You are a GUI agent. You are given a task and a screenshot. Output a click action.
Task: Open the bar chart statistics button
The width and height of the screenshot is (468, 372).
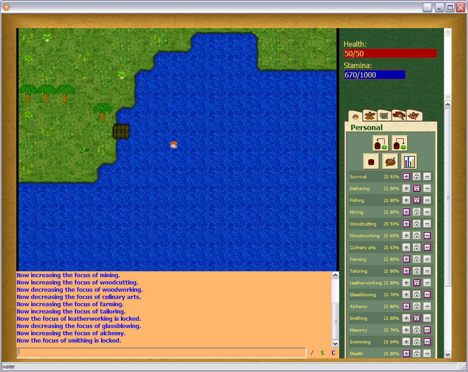(409, 162)
